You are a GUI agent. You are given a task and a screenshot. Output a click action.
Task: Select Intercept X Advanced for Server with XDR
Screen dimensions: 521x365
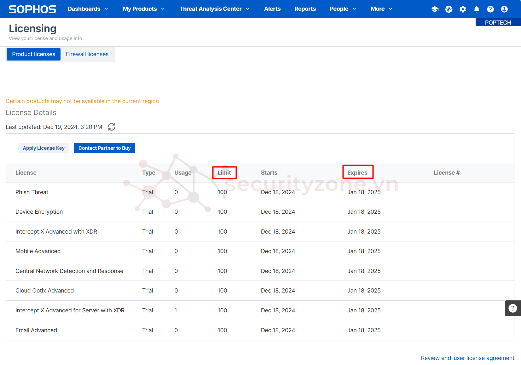click(x=70, y=310)
